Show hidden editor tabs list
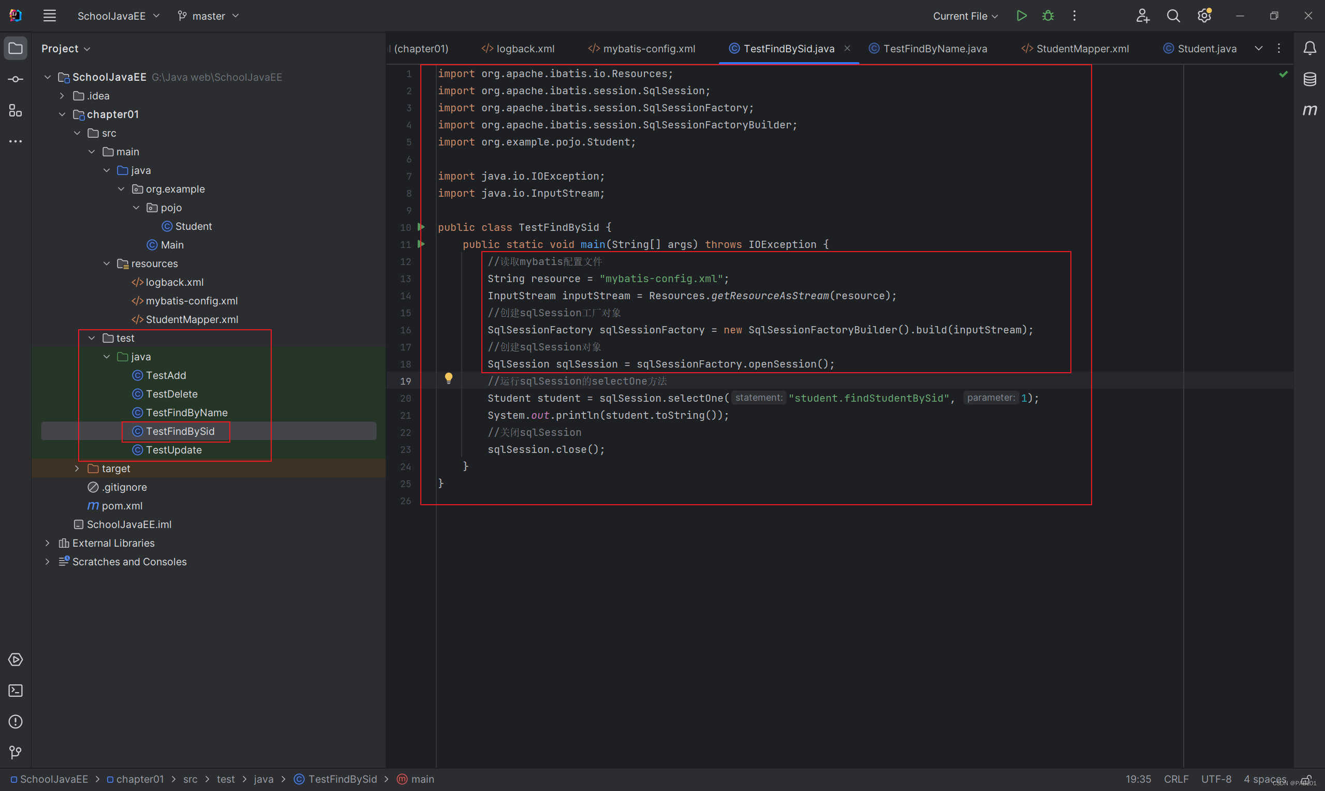 pos(1258,49)
